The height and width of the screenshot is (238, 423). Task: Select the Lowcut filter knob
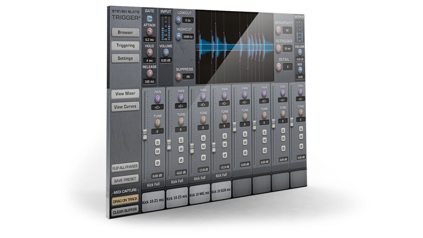click(x=178, y=20)
